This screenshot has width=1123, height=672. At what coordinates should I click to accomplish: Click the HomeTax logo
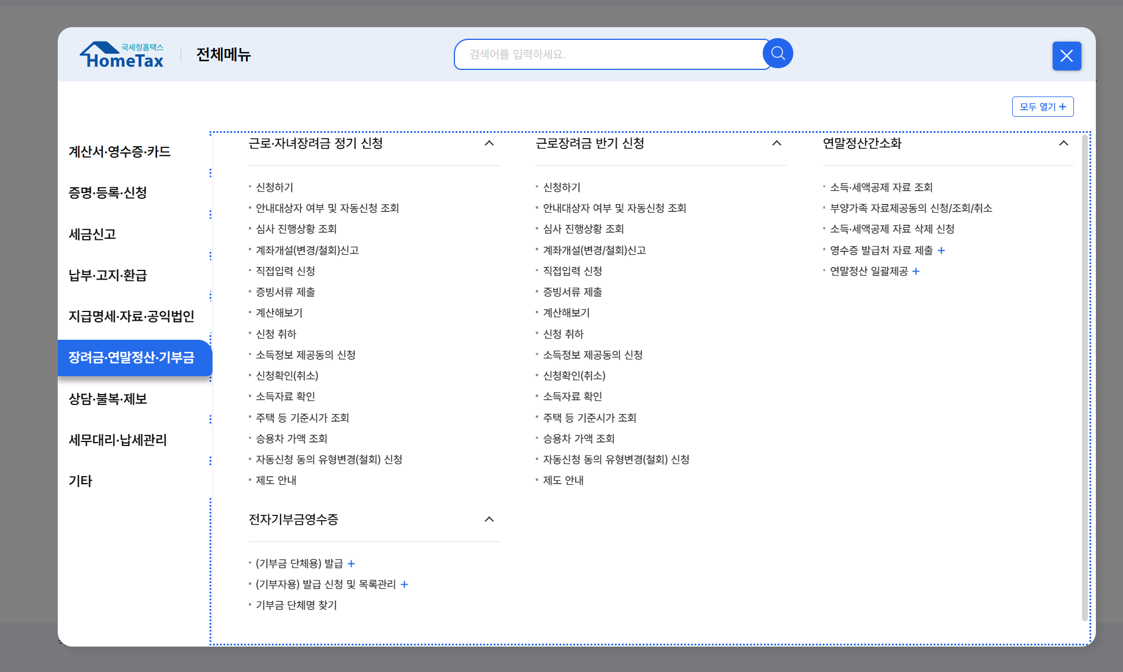(122, 55)
